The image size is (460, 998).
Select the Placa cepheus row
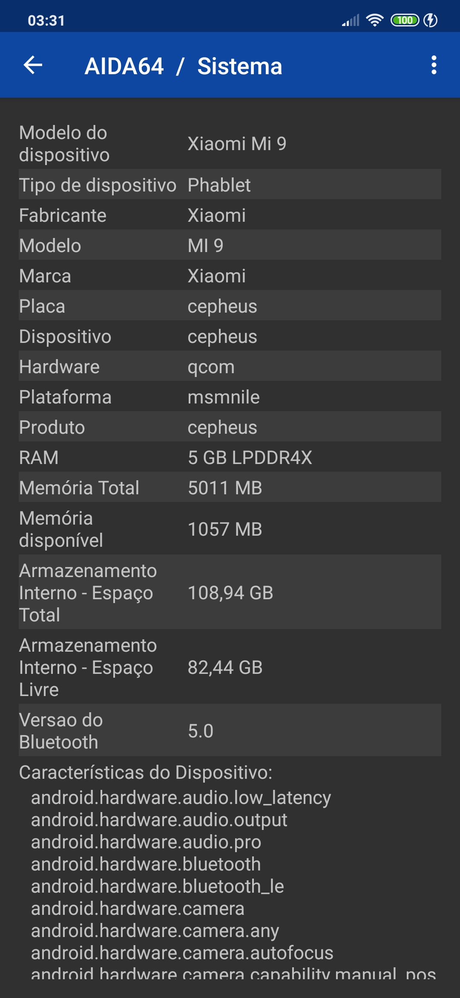(230, 306)
